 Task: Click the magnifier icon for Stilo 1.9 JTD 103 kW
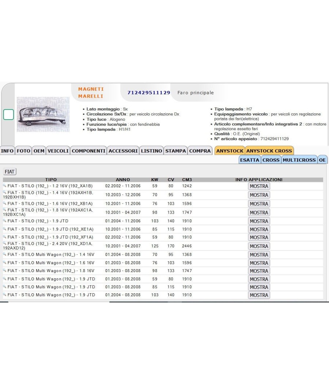4,221
